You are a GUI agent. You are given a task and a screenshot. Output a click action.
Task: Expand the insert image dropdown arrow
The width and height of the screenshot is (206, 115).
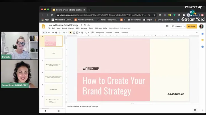(x=79, y=33)
